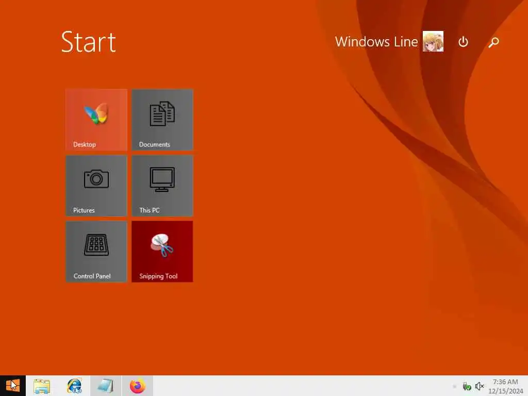Open File Explorer from the taskbar
Screen dimensions: 528x396
click(42, 386)
